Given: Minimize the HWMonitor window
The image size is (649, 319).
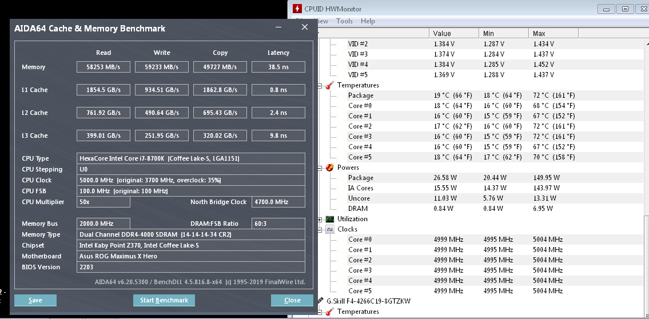Looking at the screenshot, I should click(606, 9).
